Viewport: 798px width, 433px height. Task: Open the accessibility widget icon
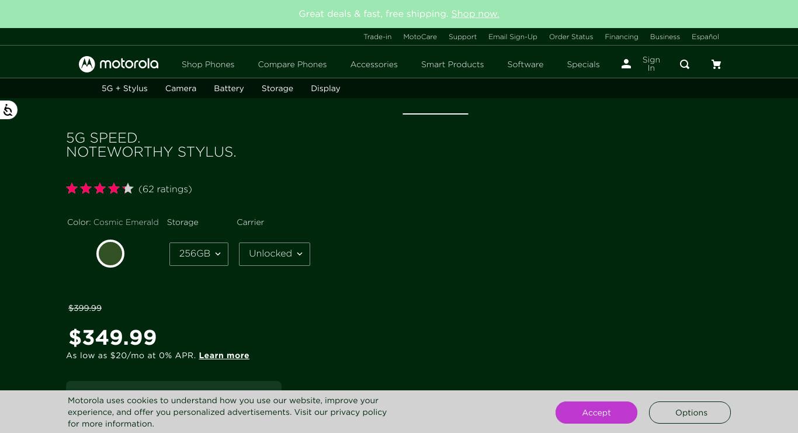point(8,110)
